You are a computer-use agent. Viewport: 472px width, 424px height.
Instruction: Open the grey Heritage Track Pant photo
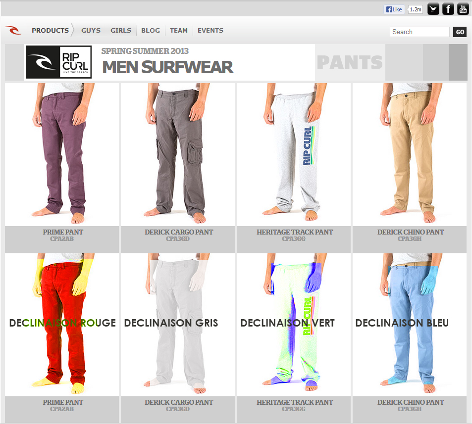(x=294, y=154)
